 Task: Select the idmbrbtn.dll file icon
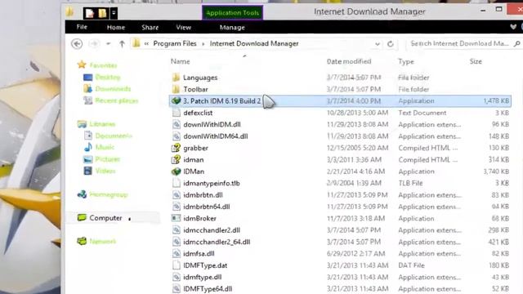(177, 195)
